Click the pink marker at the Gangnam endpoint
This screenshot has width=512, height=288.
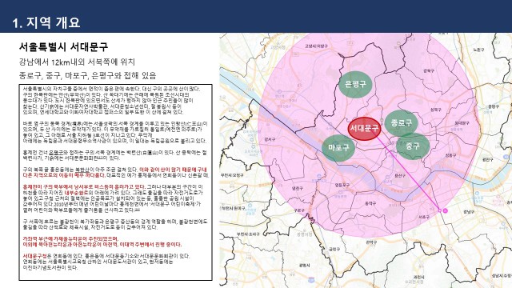[x=445, y=210]
